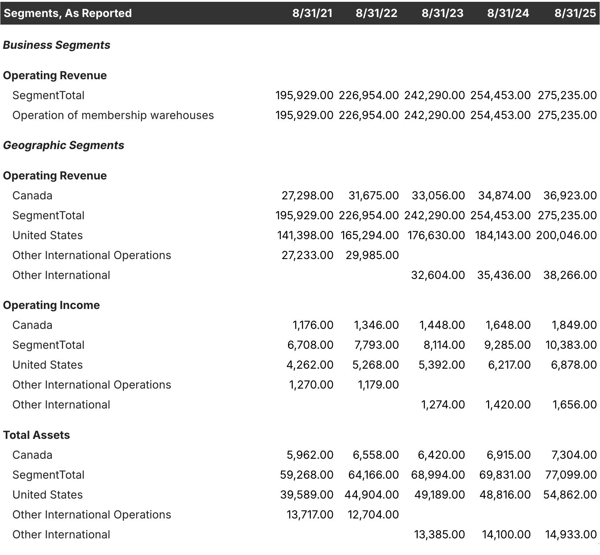
Task: Click SegmentTotal operating income 6,708.00
Action: coord(311,345)
